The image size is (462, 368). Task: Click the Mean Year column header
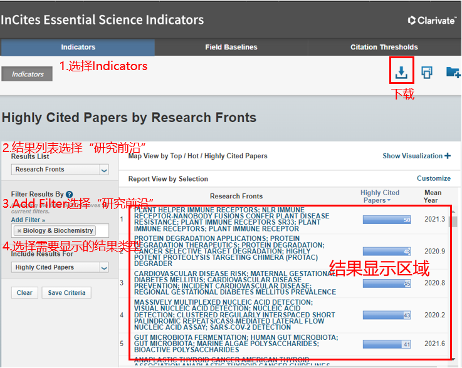tap(433, 197)
